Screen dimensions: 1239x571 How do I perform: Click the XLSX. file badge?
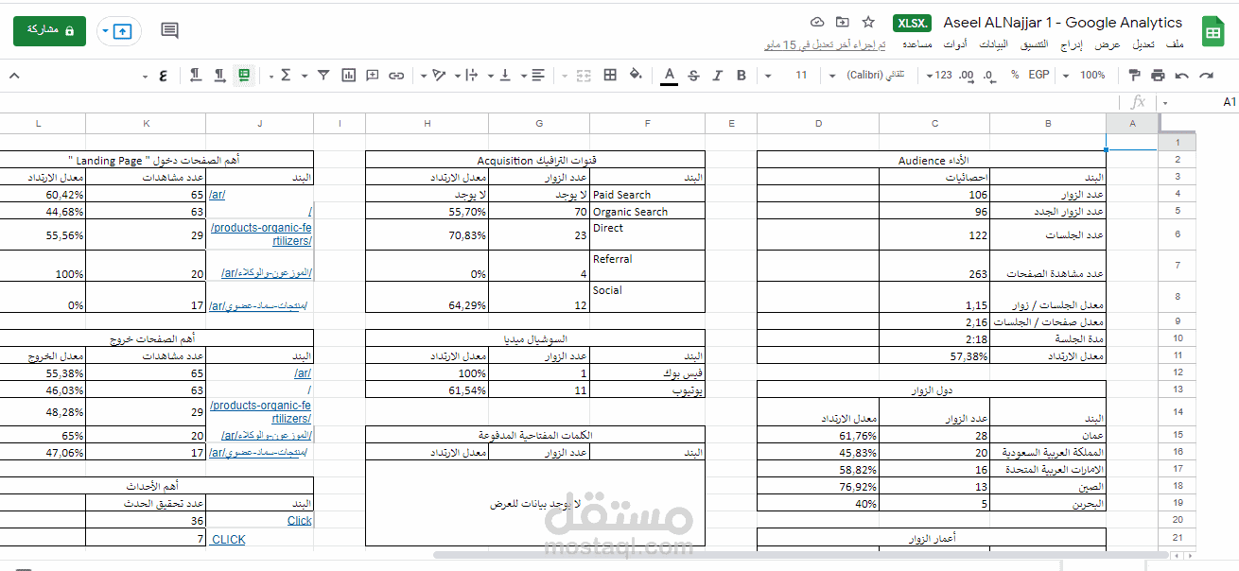pos(913,24)
